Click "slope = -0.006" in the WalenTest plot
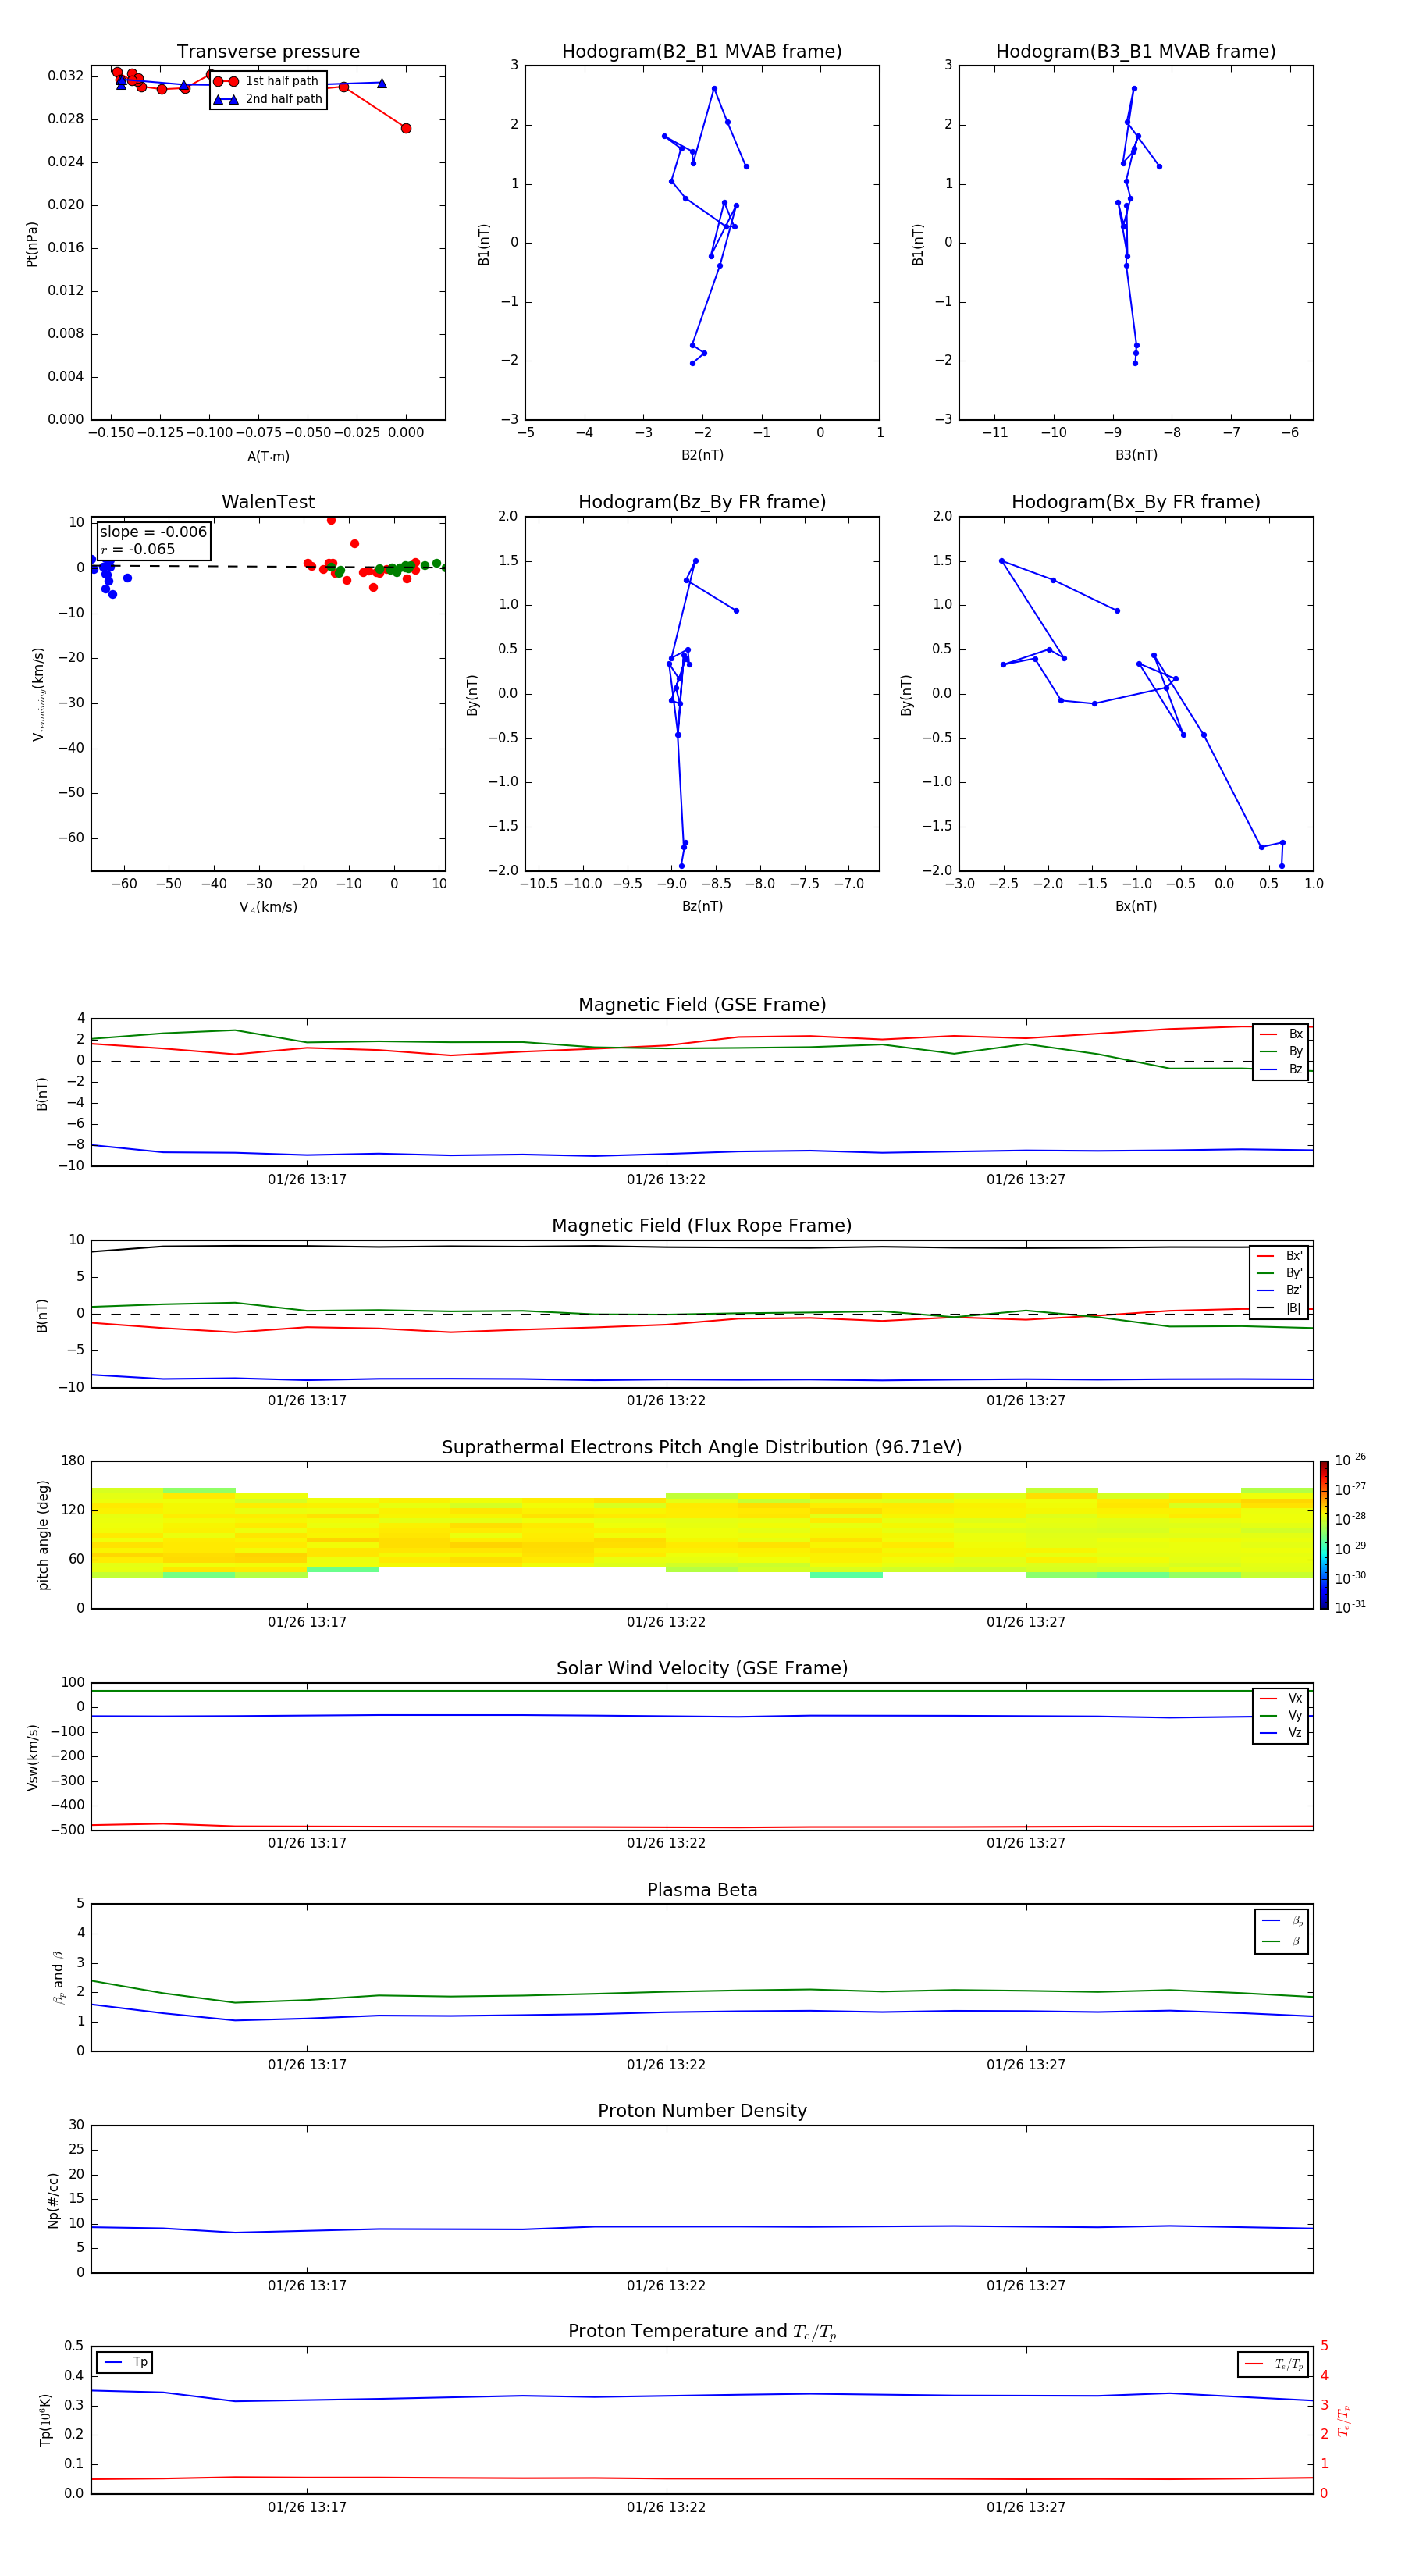This screenshot has width=1405, height=2576. point(153,532)
